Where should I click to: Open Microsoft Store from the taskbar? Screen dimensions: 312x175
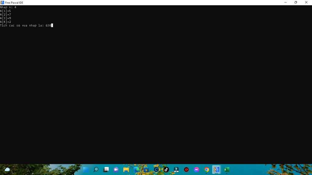(x=146, y=170)
